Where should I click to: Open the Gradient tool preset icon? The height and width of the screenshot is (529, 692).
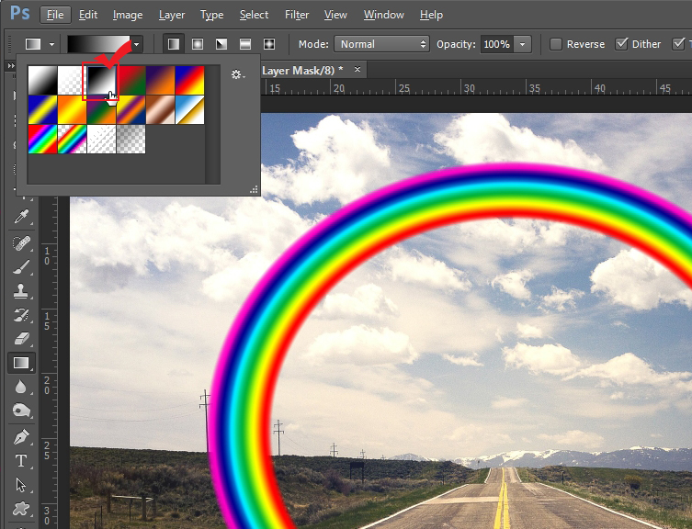33,44
